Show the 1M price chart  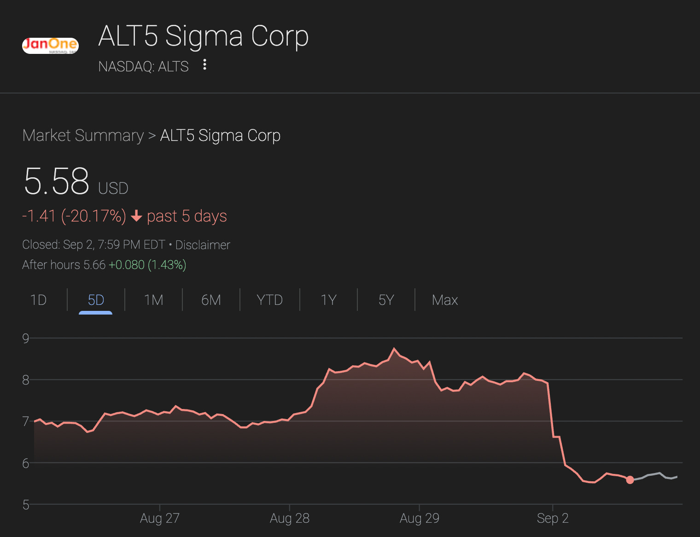[x=153, y=300]
